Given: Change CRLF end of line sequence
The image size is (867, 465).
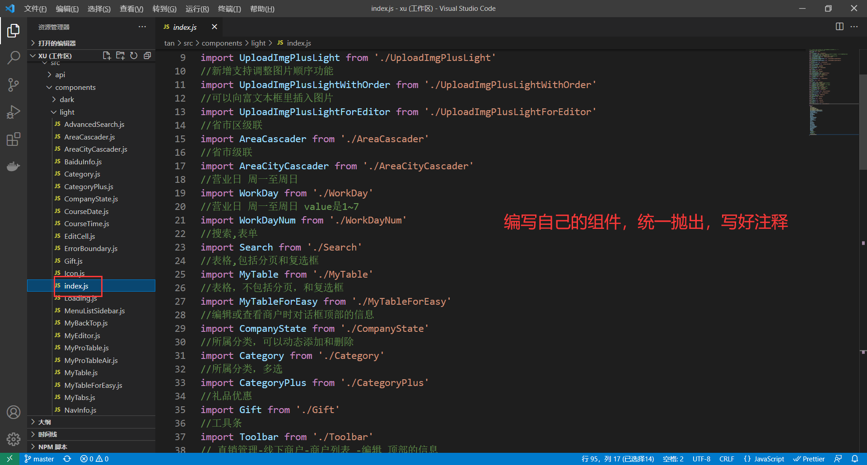Looking at the screenshot, I should coord(727,459).
